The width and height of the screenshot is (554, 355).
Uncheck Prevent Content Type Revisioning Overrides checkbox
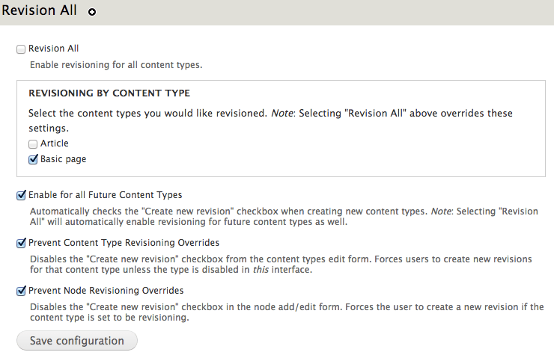[x=21, y=243]
